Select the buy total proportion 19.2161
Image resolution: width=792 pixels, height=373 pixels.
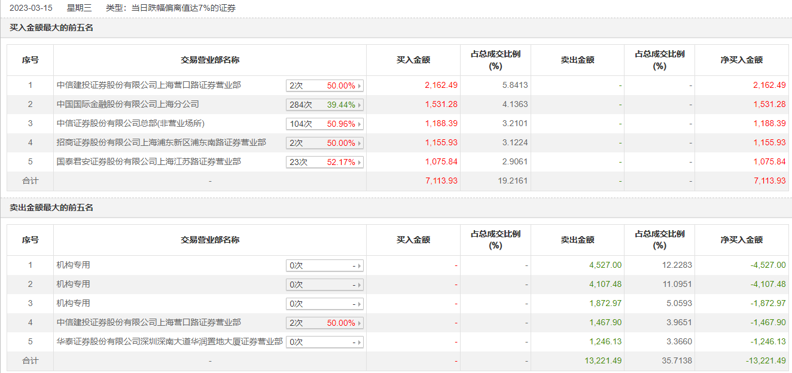[512, 181]
